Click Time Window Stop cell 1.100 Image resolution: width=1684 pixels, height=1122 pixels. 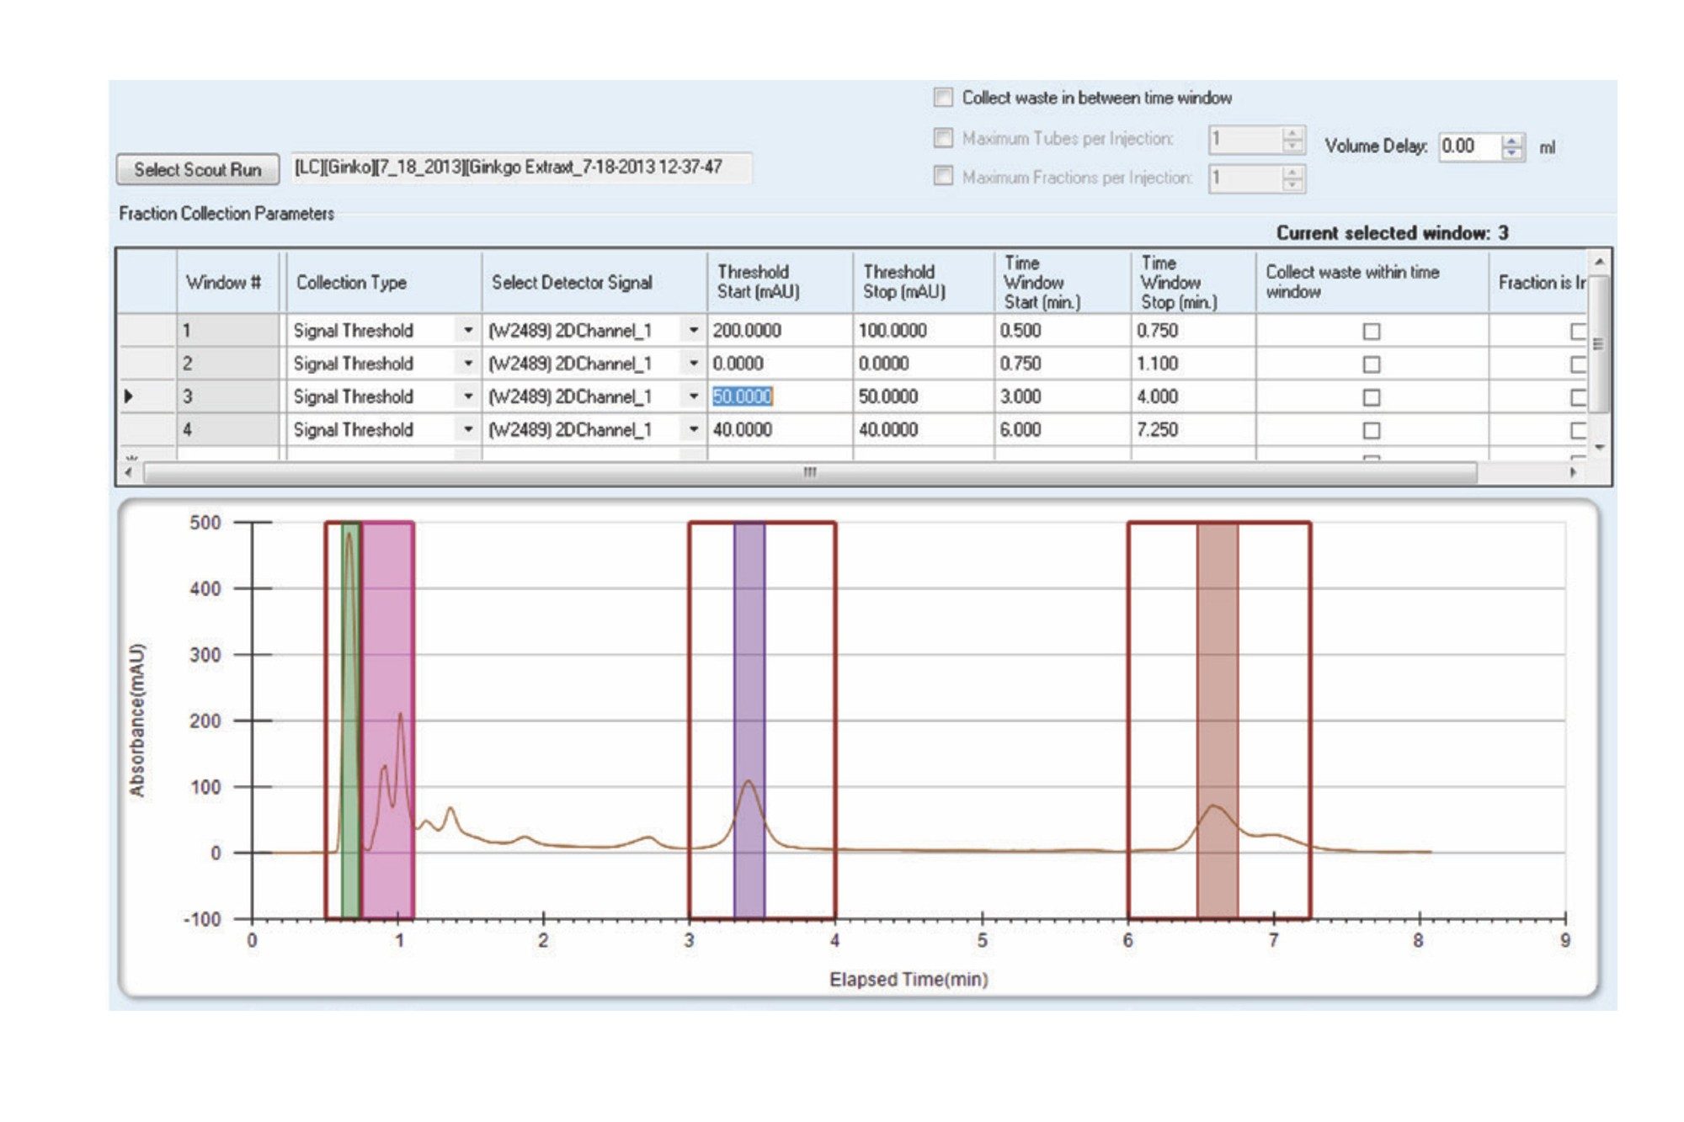1193,364
